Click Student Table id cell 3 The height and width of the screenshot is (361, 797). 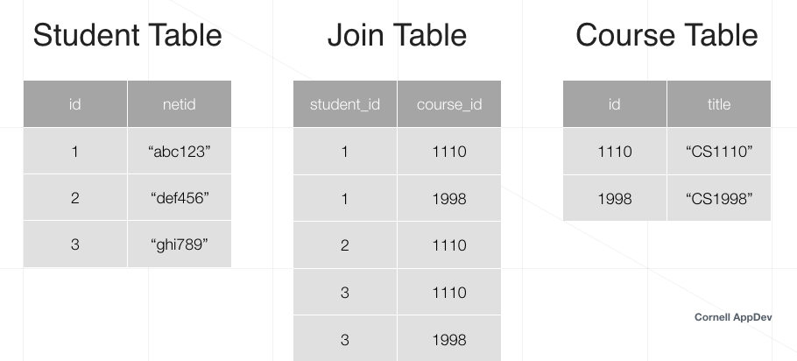pyautogui.click(x=75, y=244)
